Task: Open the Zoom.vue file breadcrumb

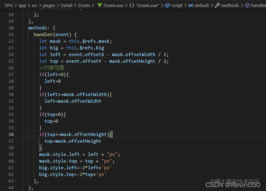Action: (113, 5)
